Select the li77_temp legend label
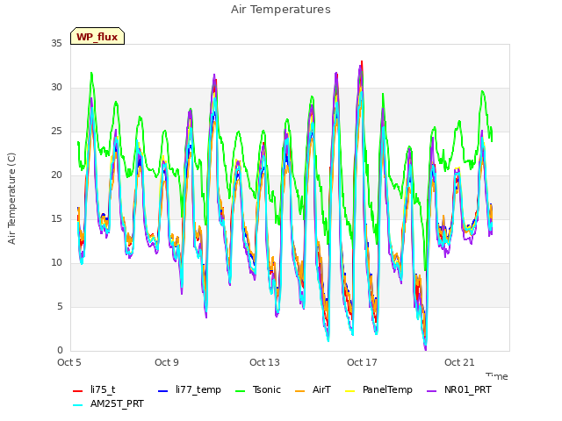Viewport: 562px width, 421px height. click(198, 389)
